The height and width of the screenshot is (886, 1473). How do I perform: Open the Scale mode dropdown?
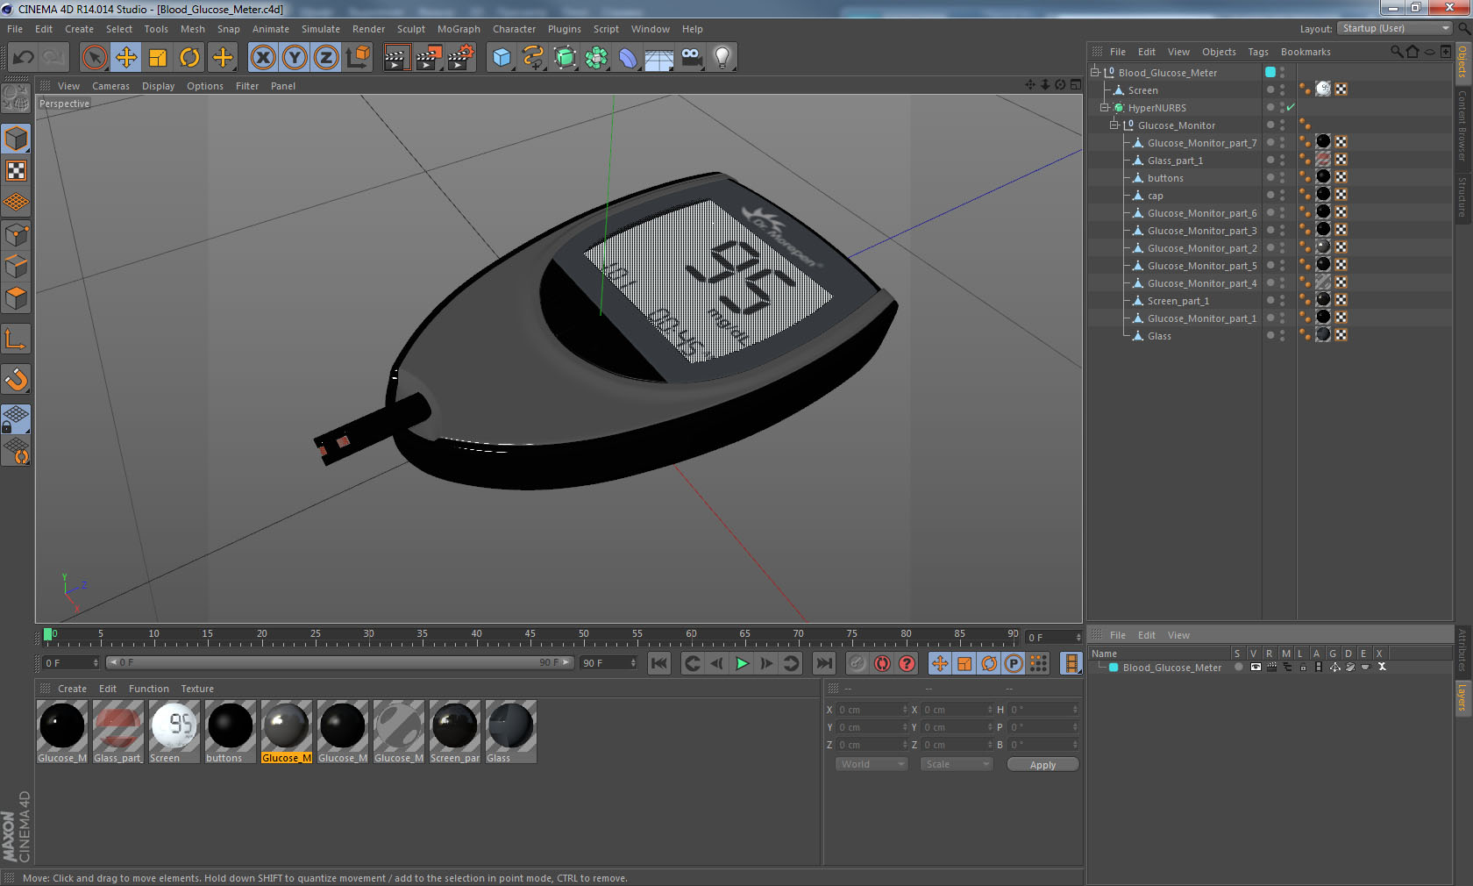[956, 764]
